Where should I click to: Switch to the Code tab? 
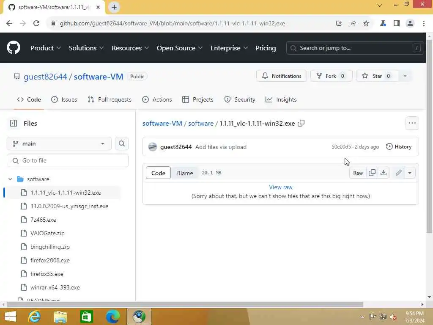coord(29,99)
